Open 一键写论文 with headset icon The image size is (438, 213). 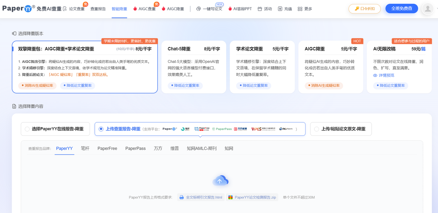click(x=209, y=9)
